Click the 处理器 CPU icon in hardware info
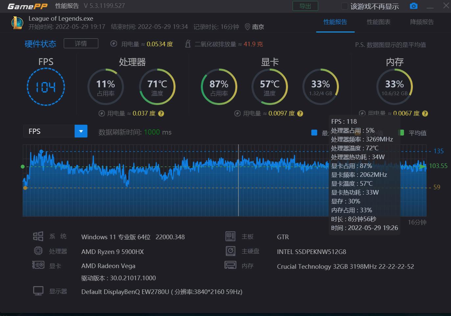 (38, 250)
